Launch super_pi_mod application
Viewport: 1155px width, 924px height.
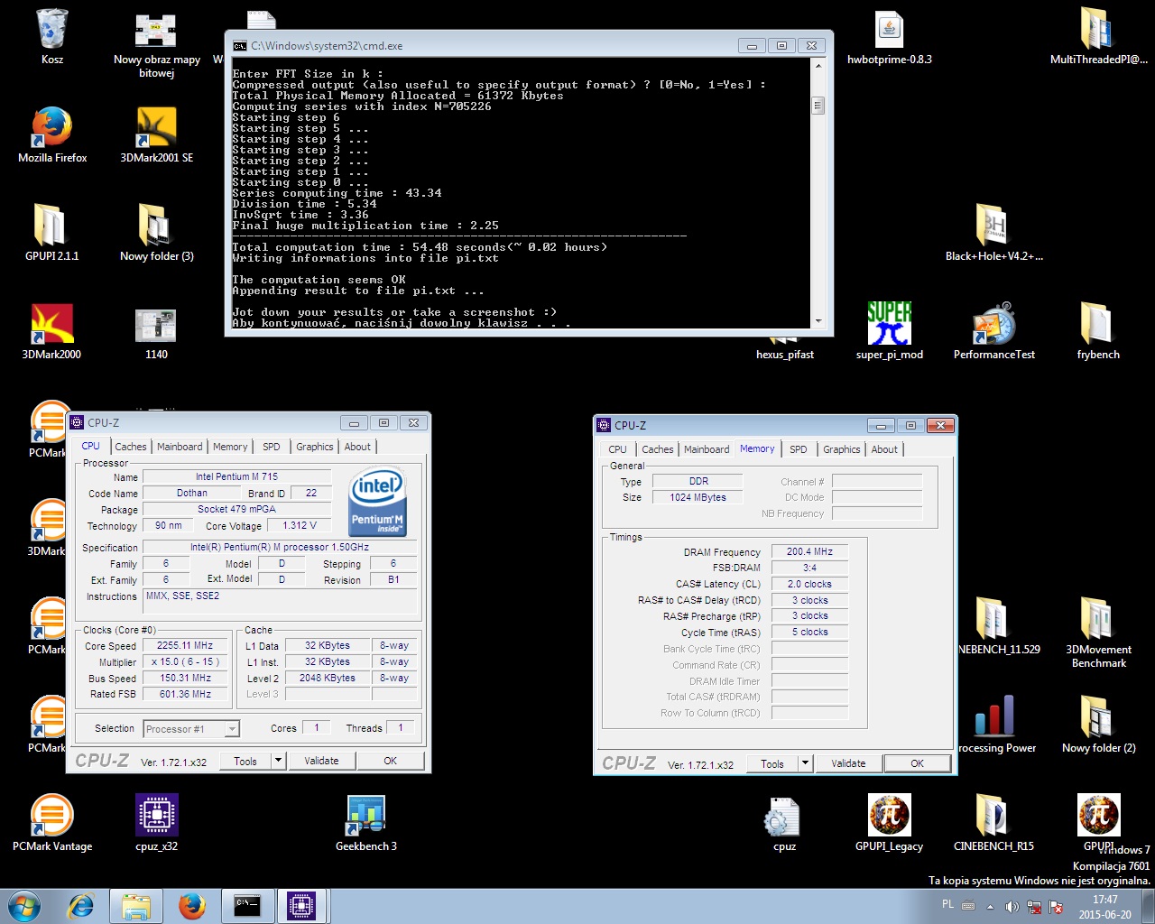click(x=889, y=331)
